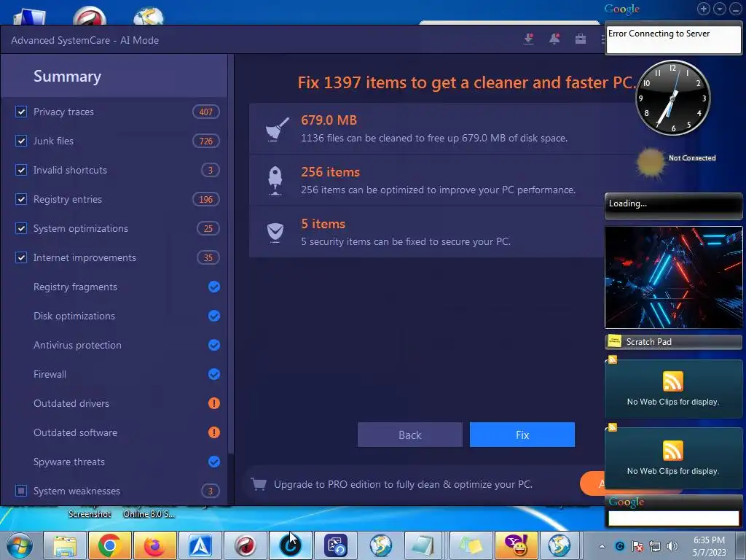The height and width of the screenshot is (560, 746).
Task: Click the Google search field in sidebar
Action: (674, 518)
